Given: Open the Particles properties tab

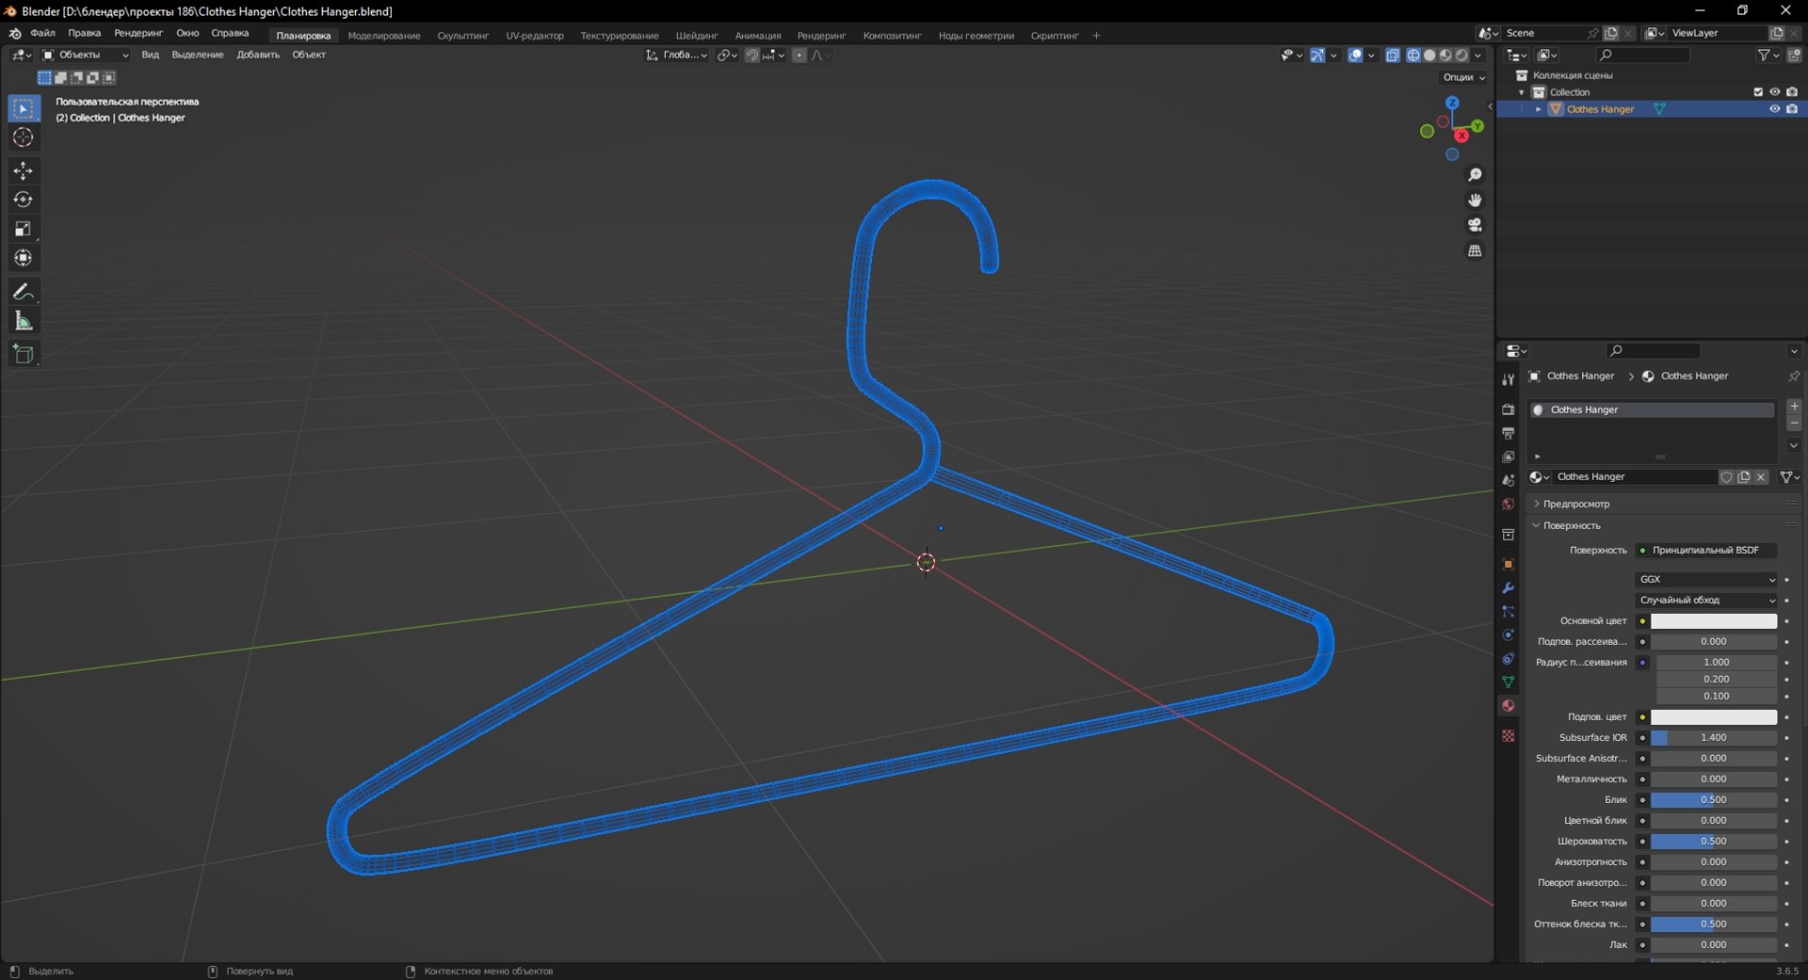Looking at the screenshot, I should tap(1508, 611).
